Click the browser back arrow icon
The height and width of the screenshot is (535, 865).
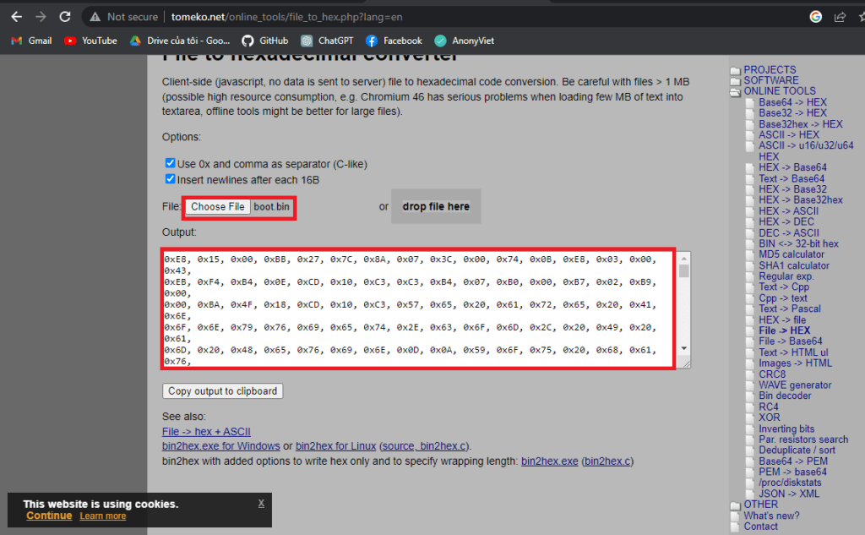(x=17, y=17)
